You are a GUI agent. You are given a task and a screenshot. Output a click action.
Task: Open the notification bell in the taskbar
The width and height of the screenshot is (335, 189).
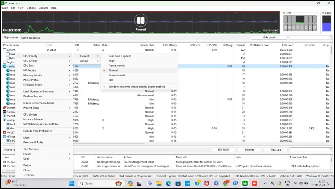pos(328,183)
